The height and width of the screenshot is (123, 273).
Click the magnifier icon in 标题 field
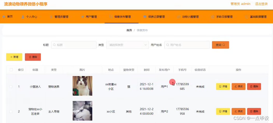coord(54,45)
